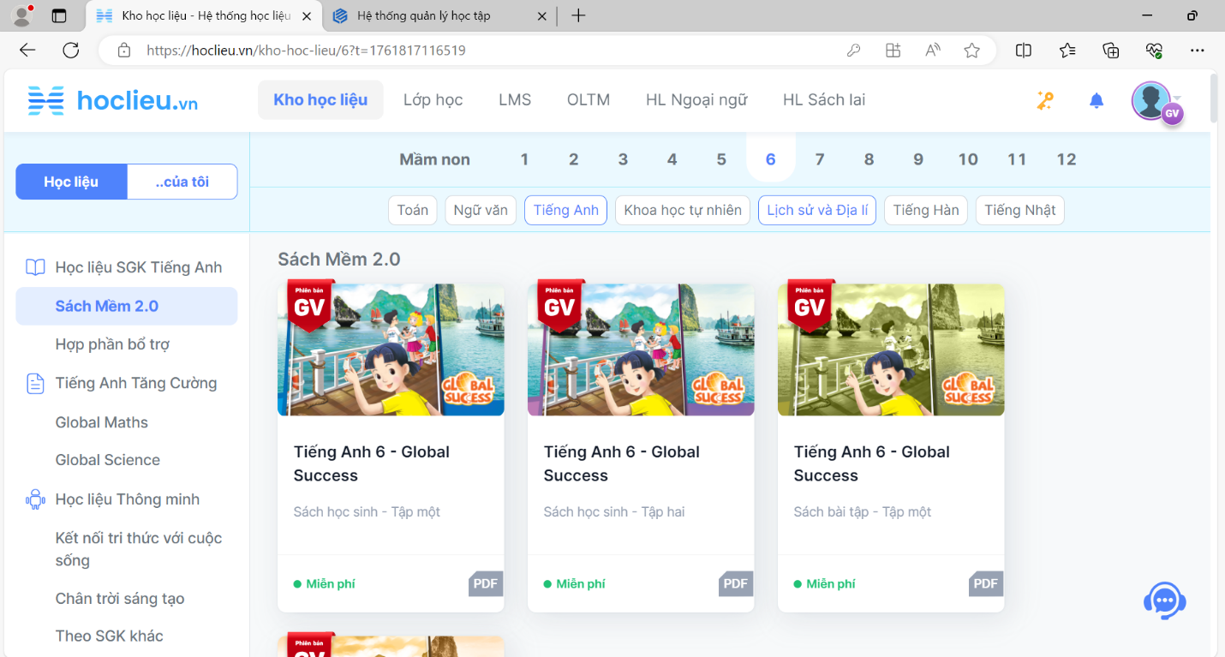Open the chat support headset bubble
Viewport: 1225px width, 657px height.
point(1164,600)
